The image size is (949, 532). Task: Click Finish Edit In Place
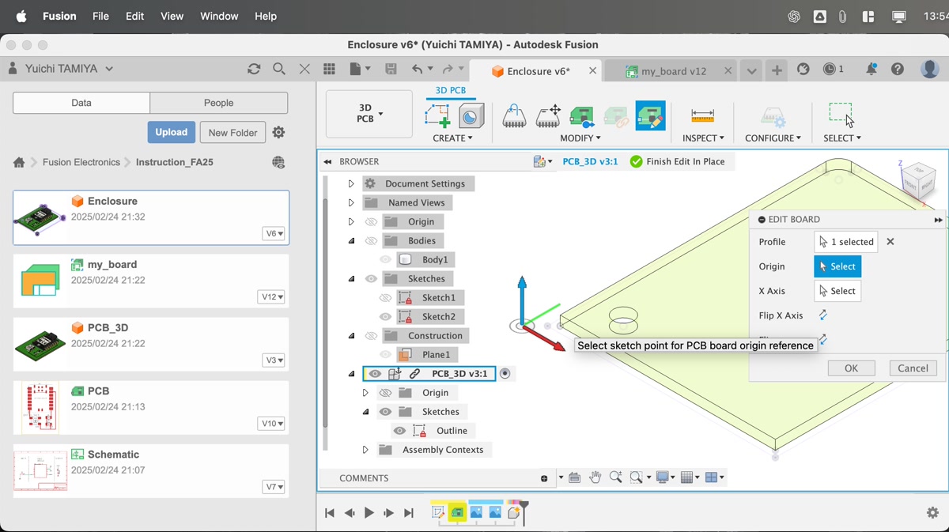pyautogui.click(x=677, y=161)
